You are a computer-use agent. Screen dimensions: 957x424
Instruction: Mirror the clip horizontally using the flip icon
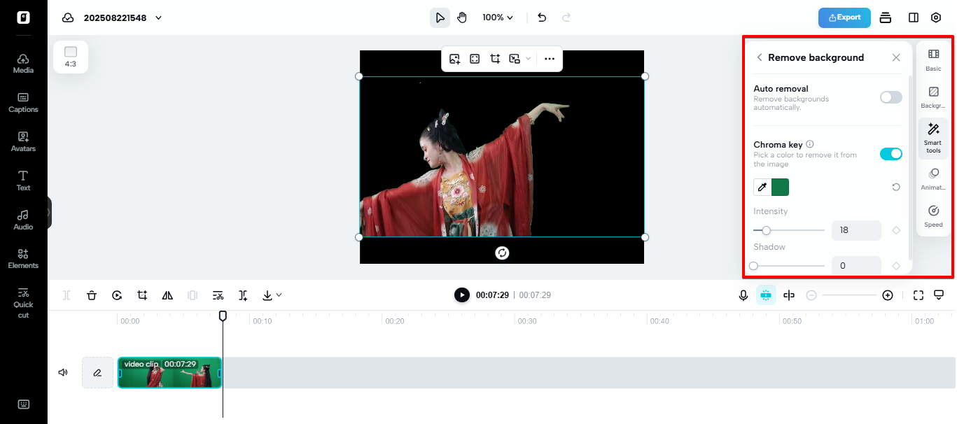click(x=167, y=295)
